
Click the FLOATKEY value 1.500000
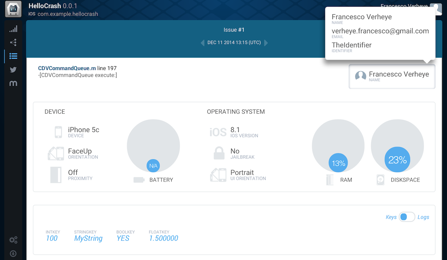click(164, 238)
